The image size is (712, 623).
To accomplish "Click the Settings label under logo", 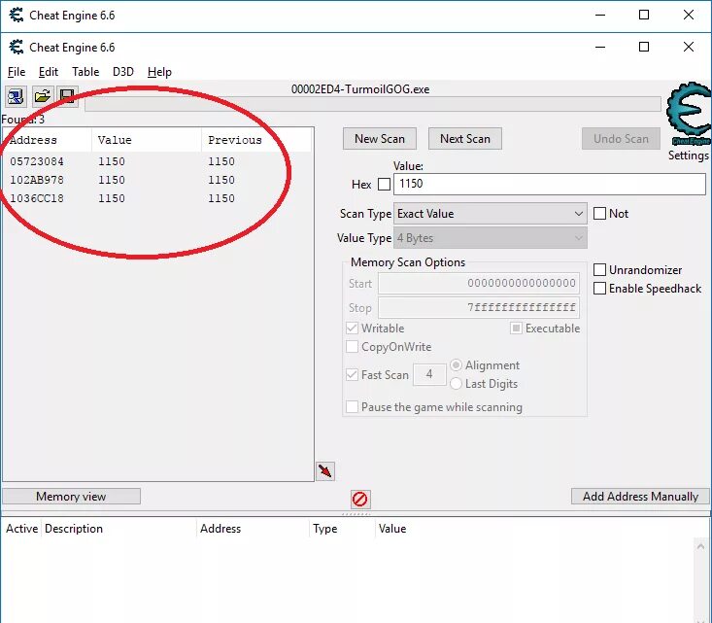I will (x=689, y=156).
